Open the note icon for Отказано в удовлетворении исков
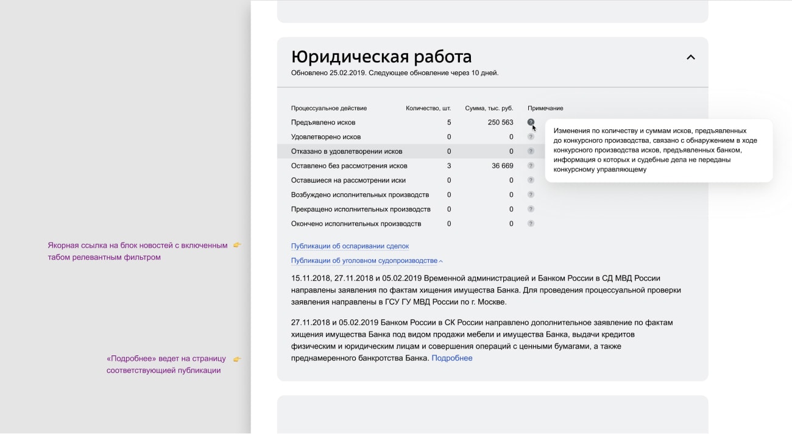792x434 pixels. [531, 151]
